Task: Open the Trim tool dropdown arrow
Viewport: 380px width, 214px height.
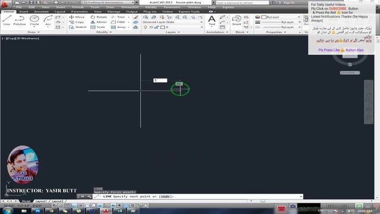Action: [129, 17]
